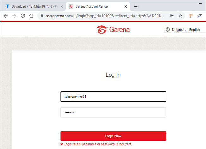Reload the Garena login page
206x149 pixels.
tap(23, 16)
